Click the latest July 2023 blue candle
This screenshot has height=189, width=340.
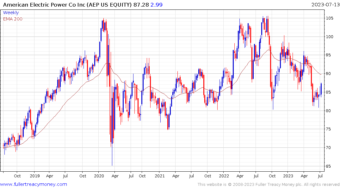pyautogui.click(x=321, y=89)
